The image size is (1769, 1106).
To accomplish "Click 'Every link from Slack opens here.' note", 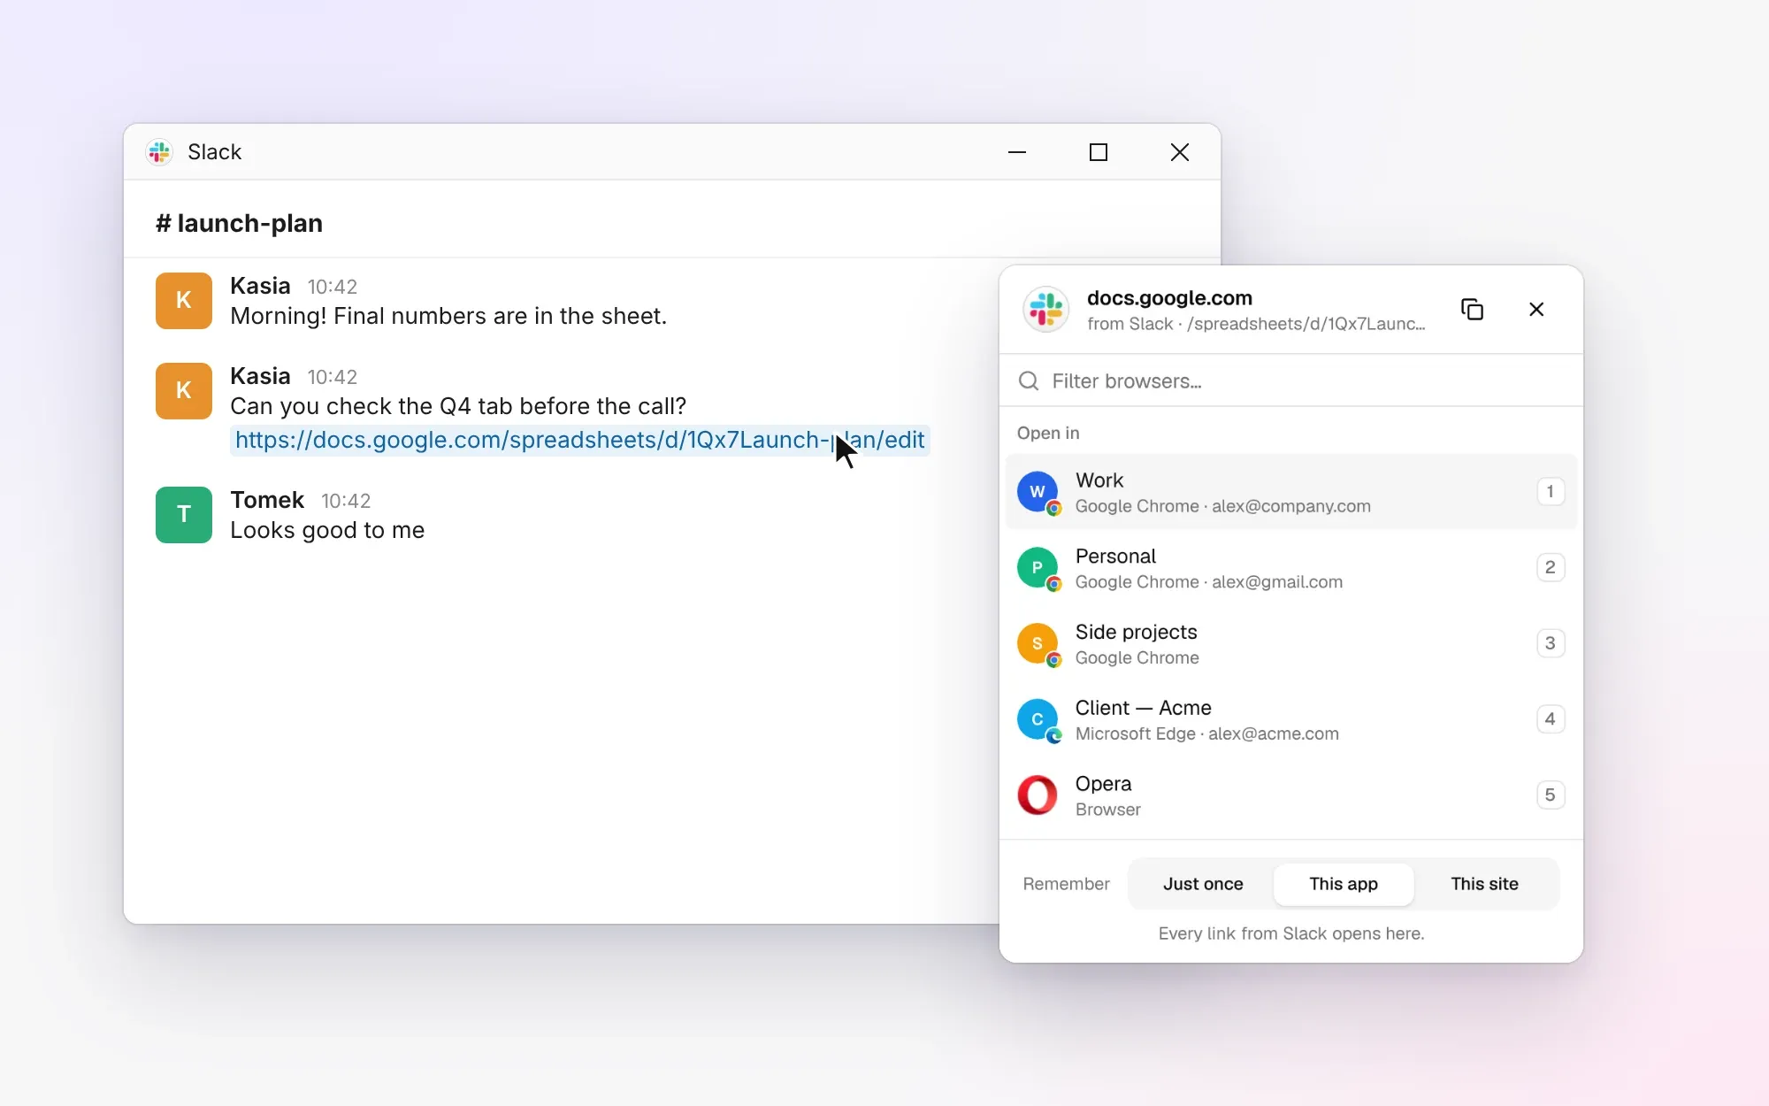I will click(1291, 933).
